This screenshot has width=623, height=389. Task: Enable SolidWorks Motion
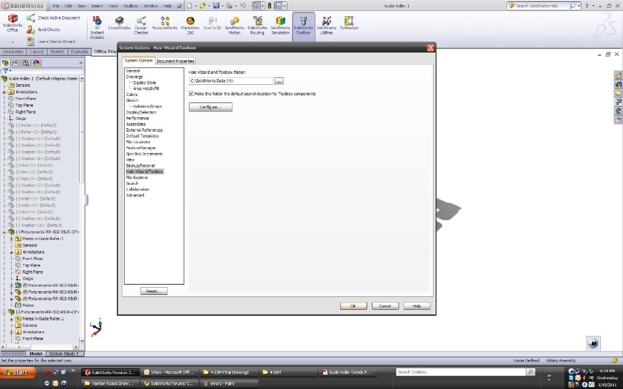(234, 25)
